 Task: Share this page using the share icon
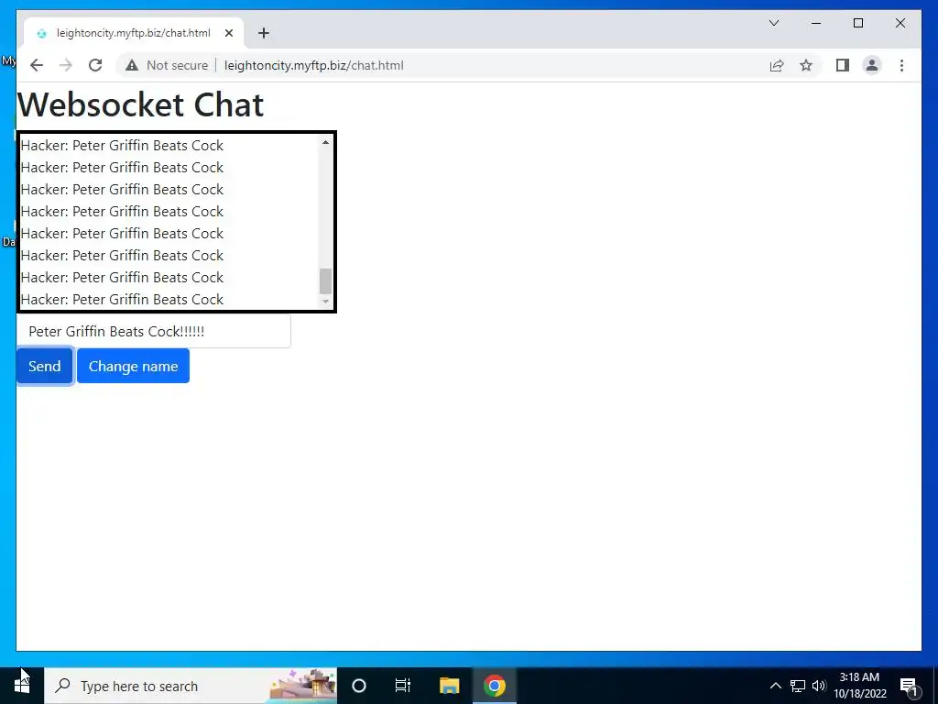pyautogui.click(x=777, y=65)
